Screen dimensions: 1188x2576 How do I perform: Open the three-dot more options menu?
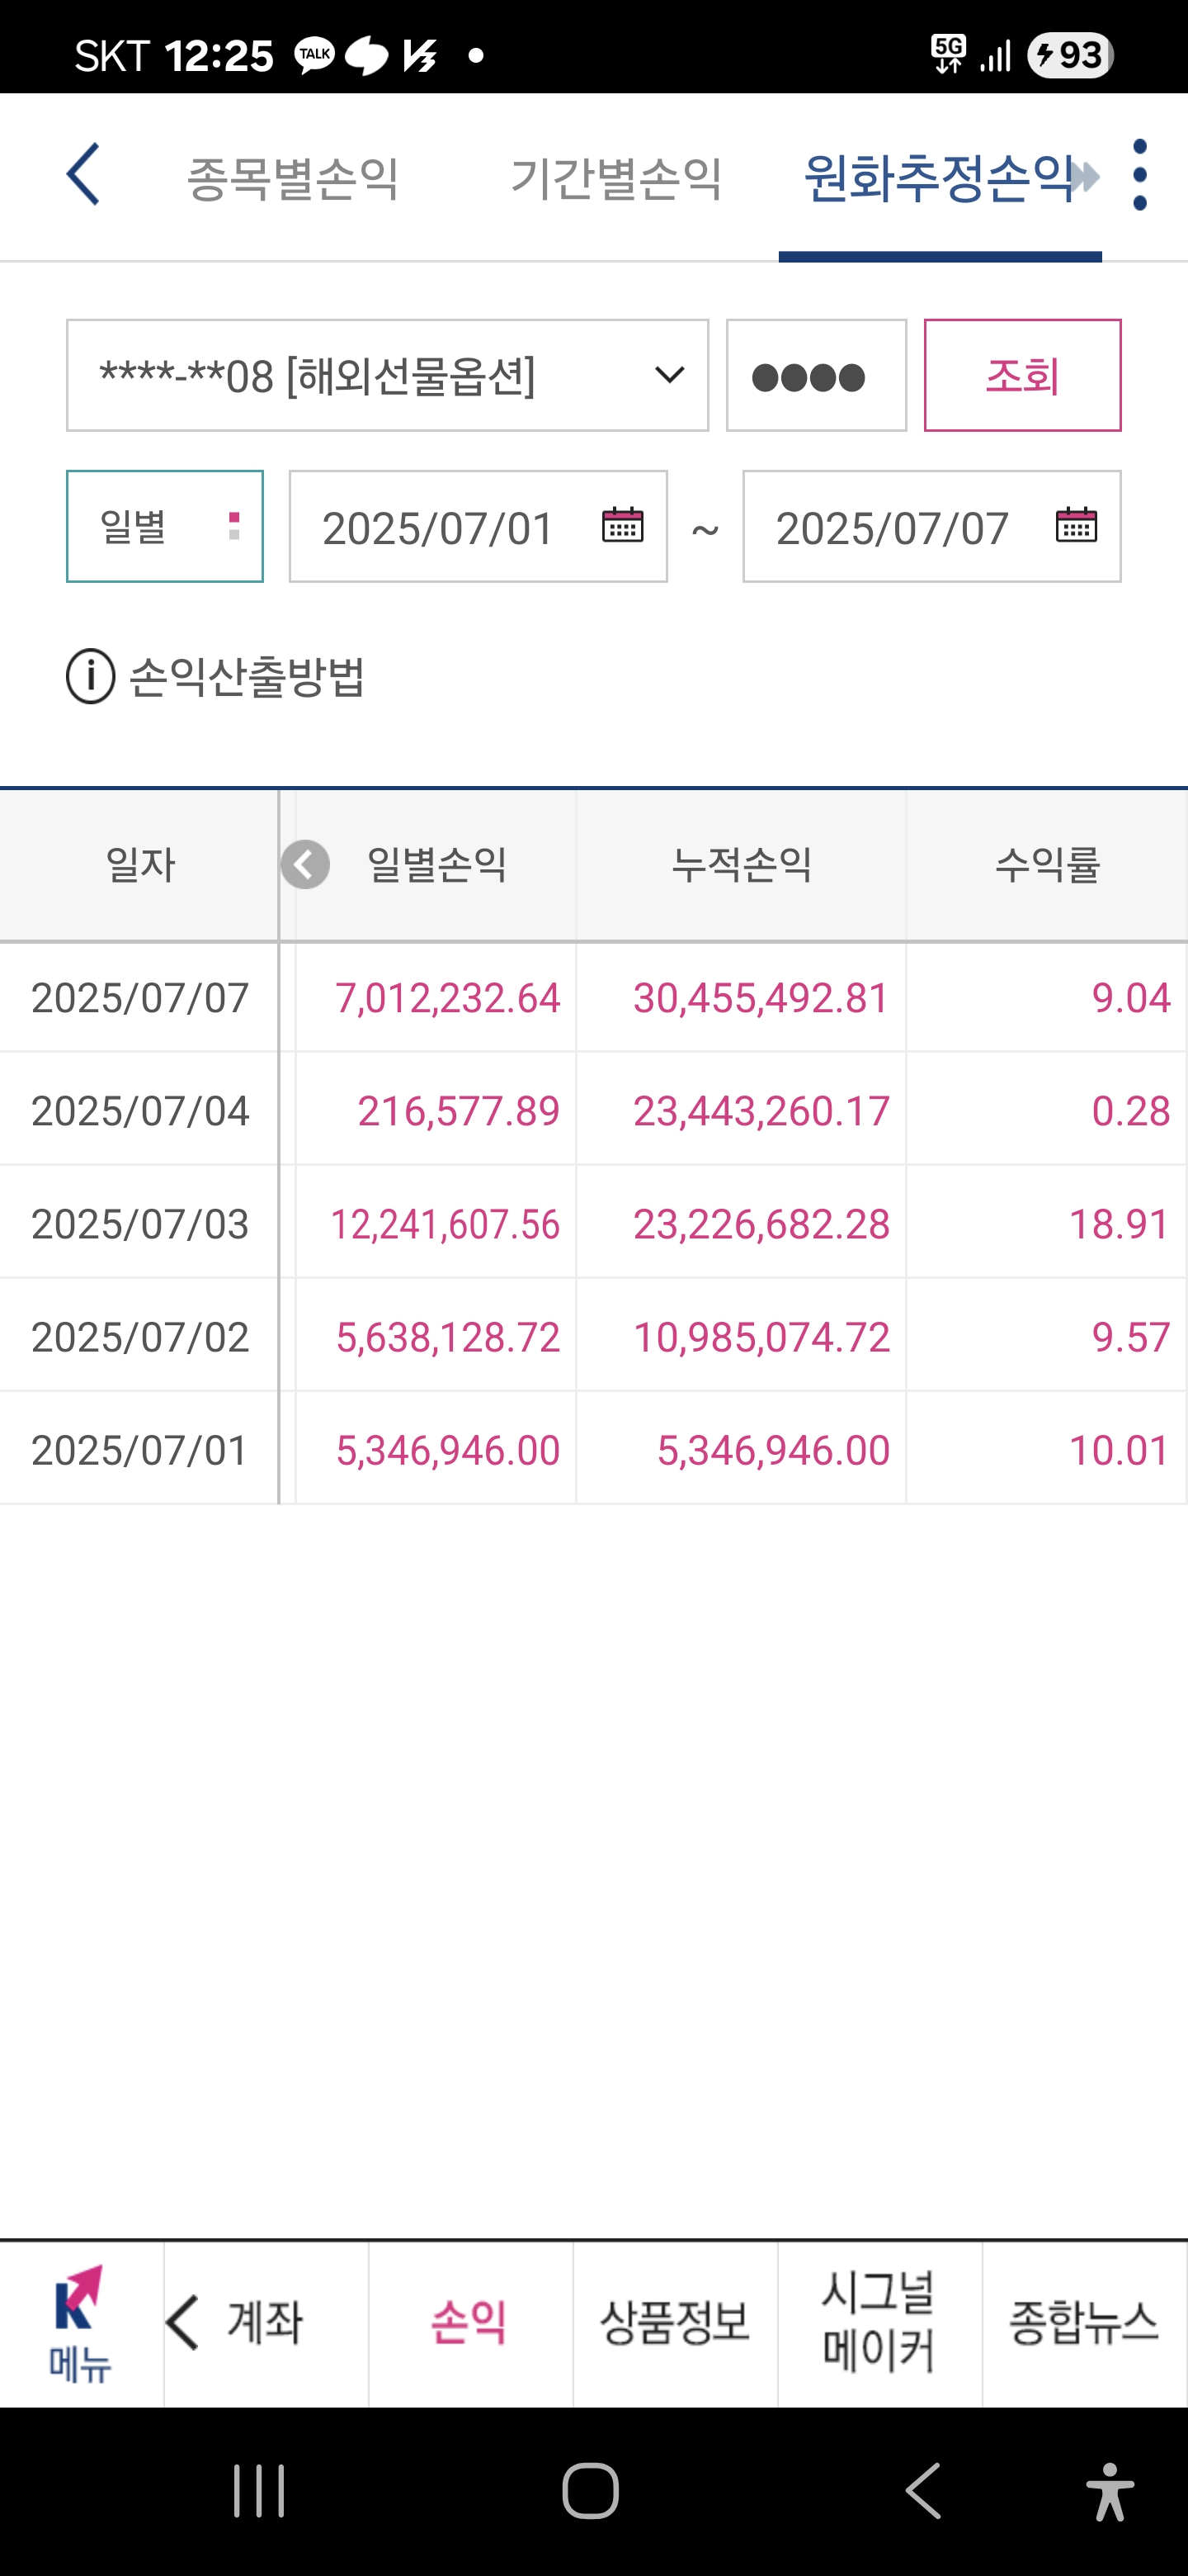click(x=1140, y=175)
